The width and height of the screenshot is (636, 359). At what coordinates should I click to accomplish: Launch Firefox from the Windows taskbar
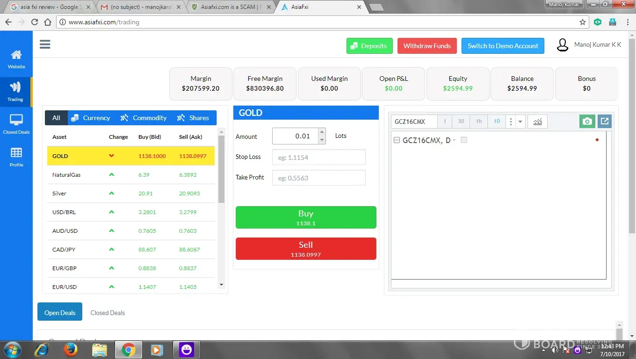pos(71,350)
